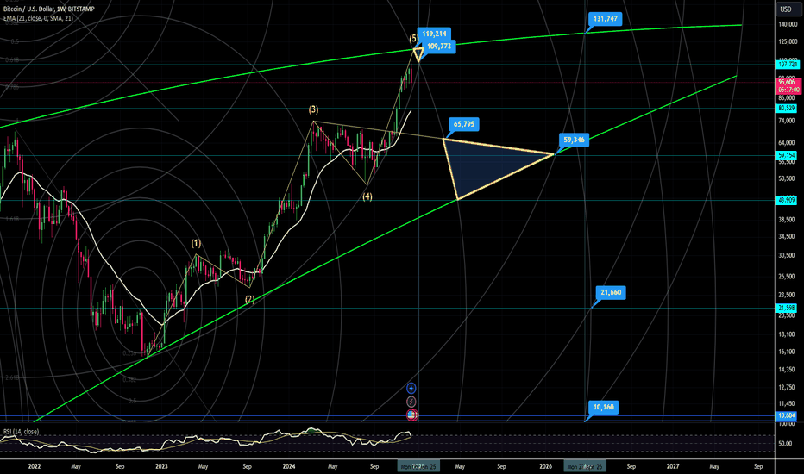Select the 10,160 price callout
The image size is (804, 474).
click(604, 408)
